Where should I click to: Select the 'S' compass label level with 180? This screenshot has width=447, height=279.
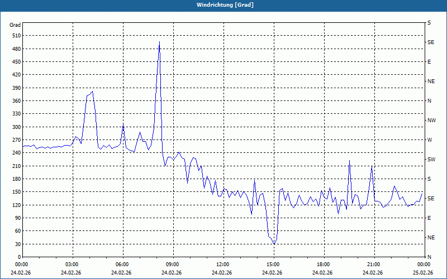[x=429, y=179]
